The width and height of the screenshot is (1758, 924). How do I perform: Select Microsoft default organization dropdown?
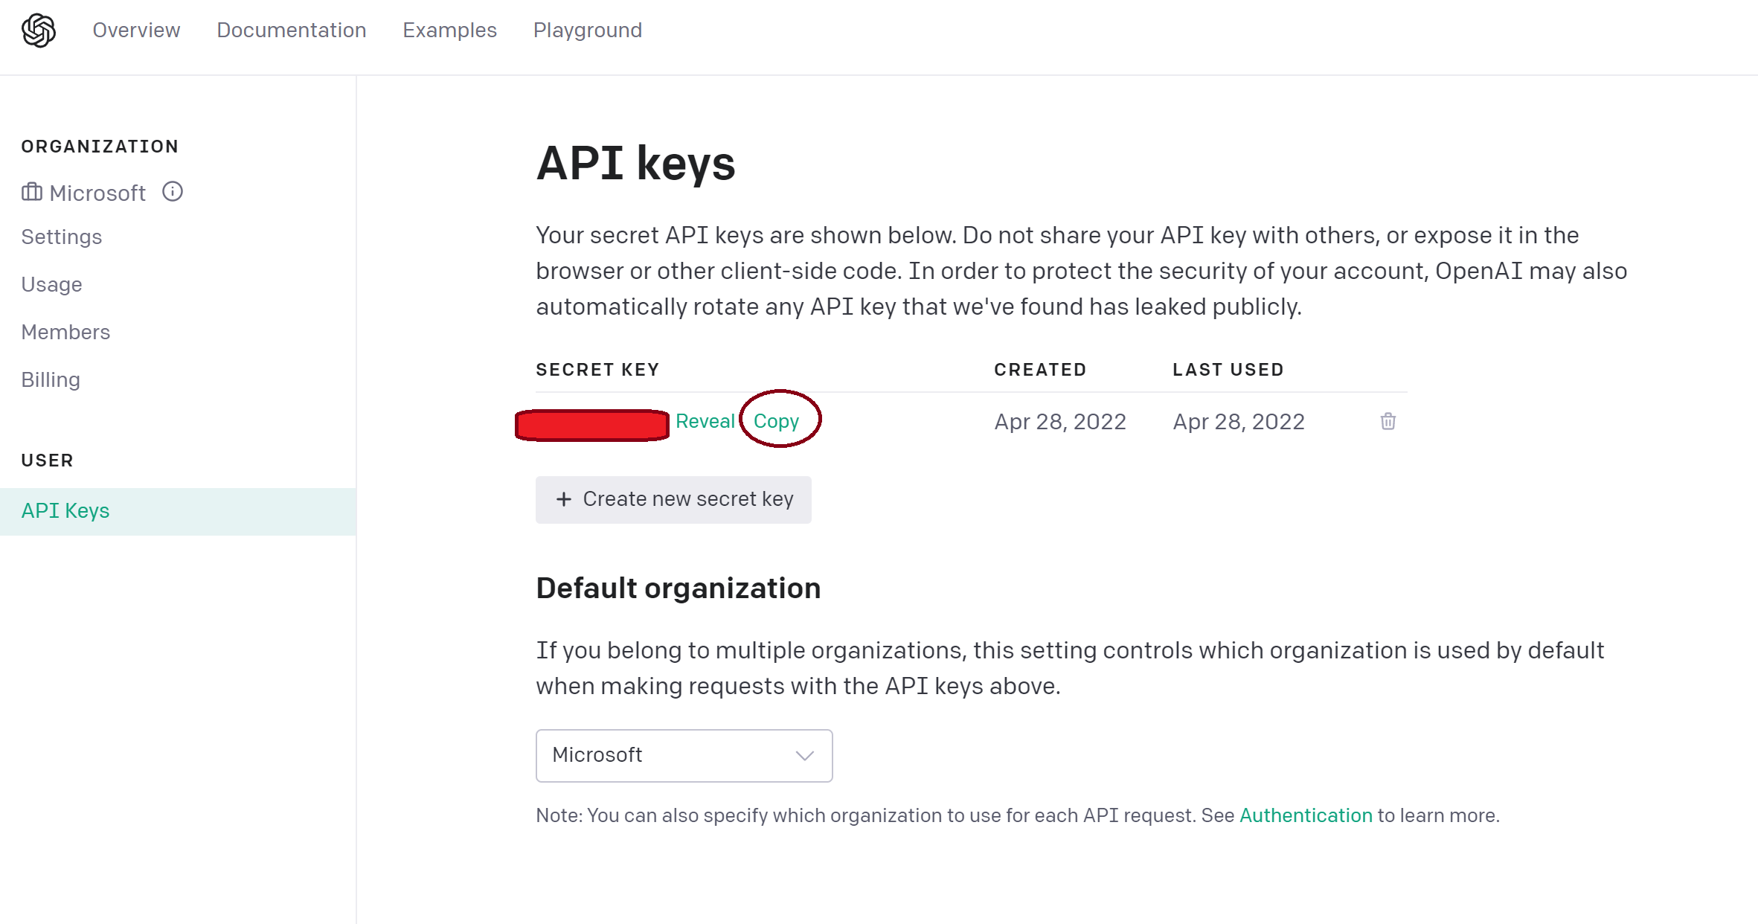684,754
